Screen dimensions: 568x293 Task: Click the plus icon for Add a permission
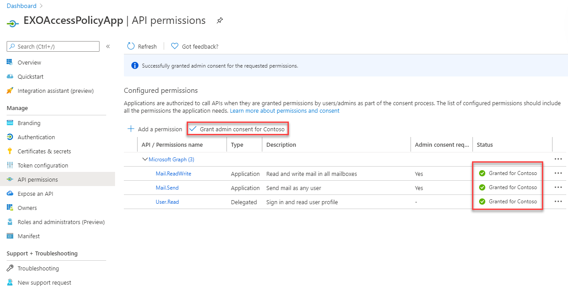click(131, 129)
